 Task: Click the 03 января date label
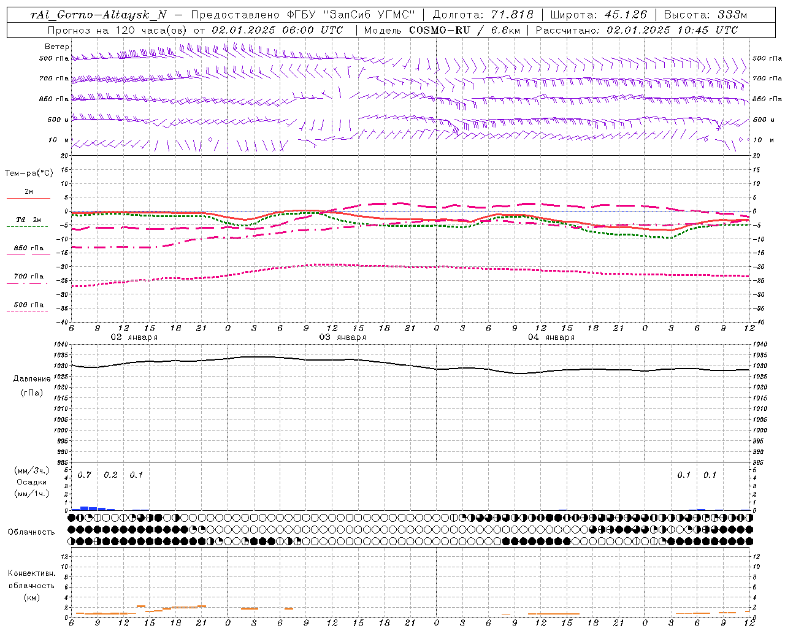342,337
